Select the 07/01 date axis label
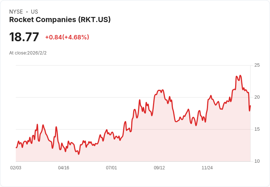 pos(112,168)
